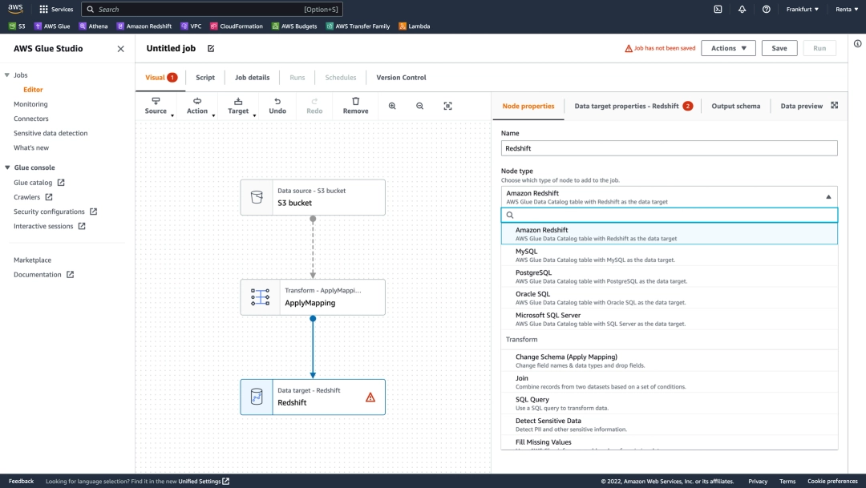This screenshot has height=488, width=866.
Task: Collapse the Node type dropdown
Action: (828, 196)
